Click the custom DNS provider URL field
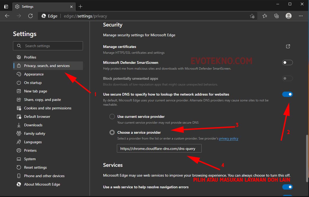 pos(159,149)
